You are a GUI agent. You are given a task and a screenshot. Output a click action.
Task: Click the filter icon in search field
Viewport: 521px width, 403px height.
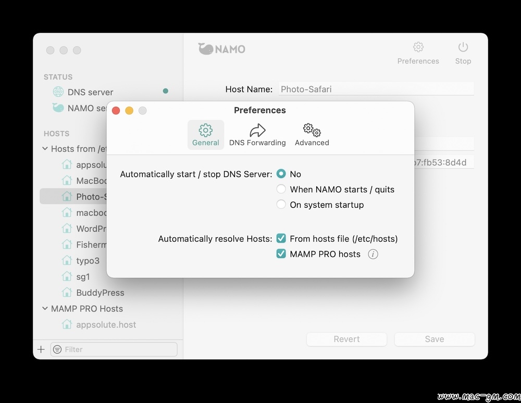[x=57, y=349]
